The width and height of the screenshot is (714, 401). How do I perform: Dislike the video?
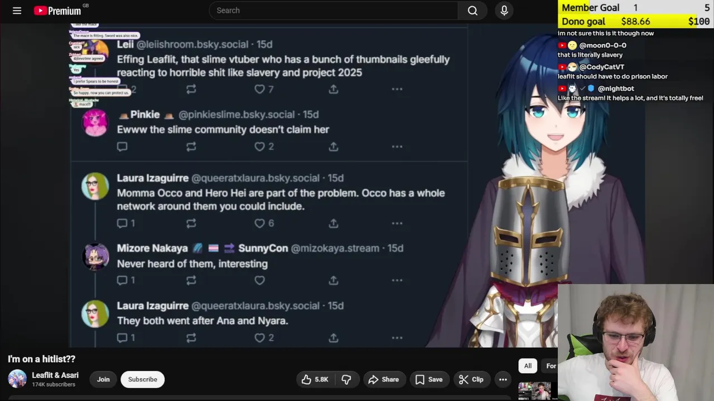[x=346, y=379]
